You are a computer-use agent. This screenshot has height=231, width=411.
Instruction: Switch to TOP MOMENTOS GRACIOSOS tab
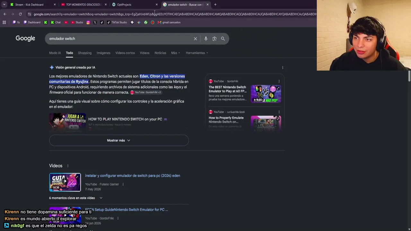83,4
